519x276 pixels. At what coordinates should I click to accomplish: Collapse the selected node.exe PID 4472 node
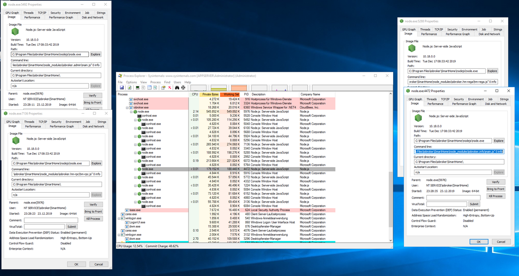click(x=135, y=169)
